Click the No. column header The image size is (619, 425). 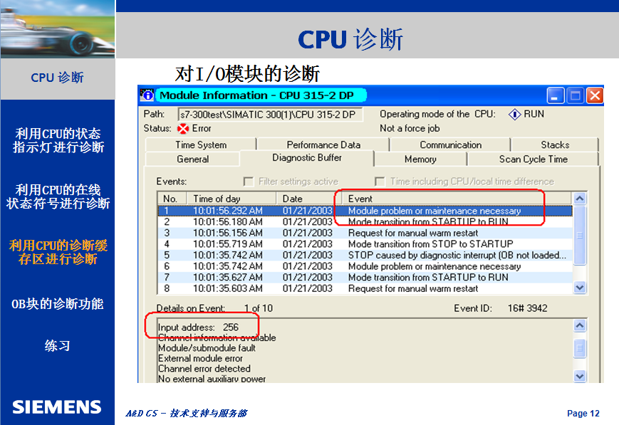coord(172,199)
